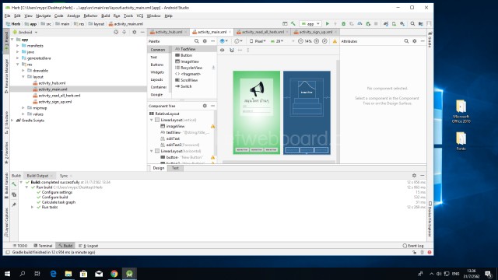The width and height of the screenshot is (498, 280).
Task: Show layout warnings and errors icon
Action: (x=335, y=41)
